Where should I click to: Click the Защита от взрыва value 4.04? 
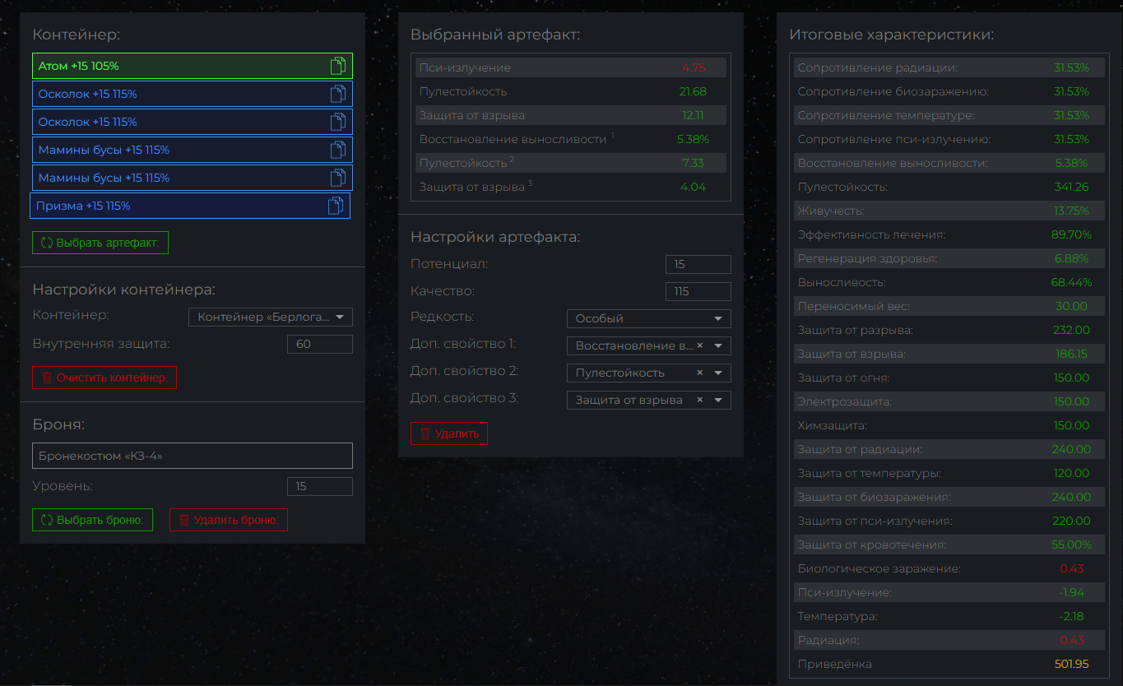click(693, 188)
